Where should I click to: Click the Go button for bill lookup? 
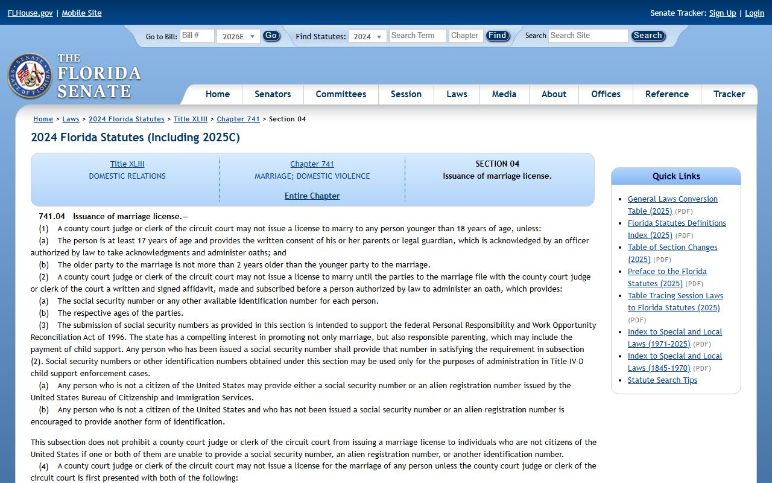tap(271, 36)
